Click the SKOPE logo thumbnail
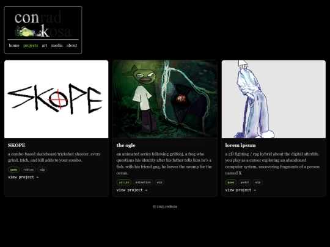Screen dimensions: 330x247 point(56,99)
